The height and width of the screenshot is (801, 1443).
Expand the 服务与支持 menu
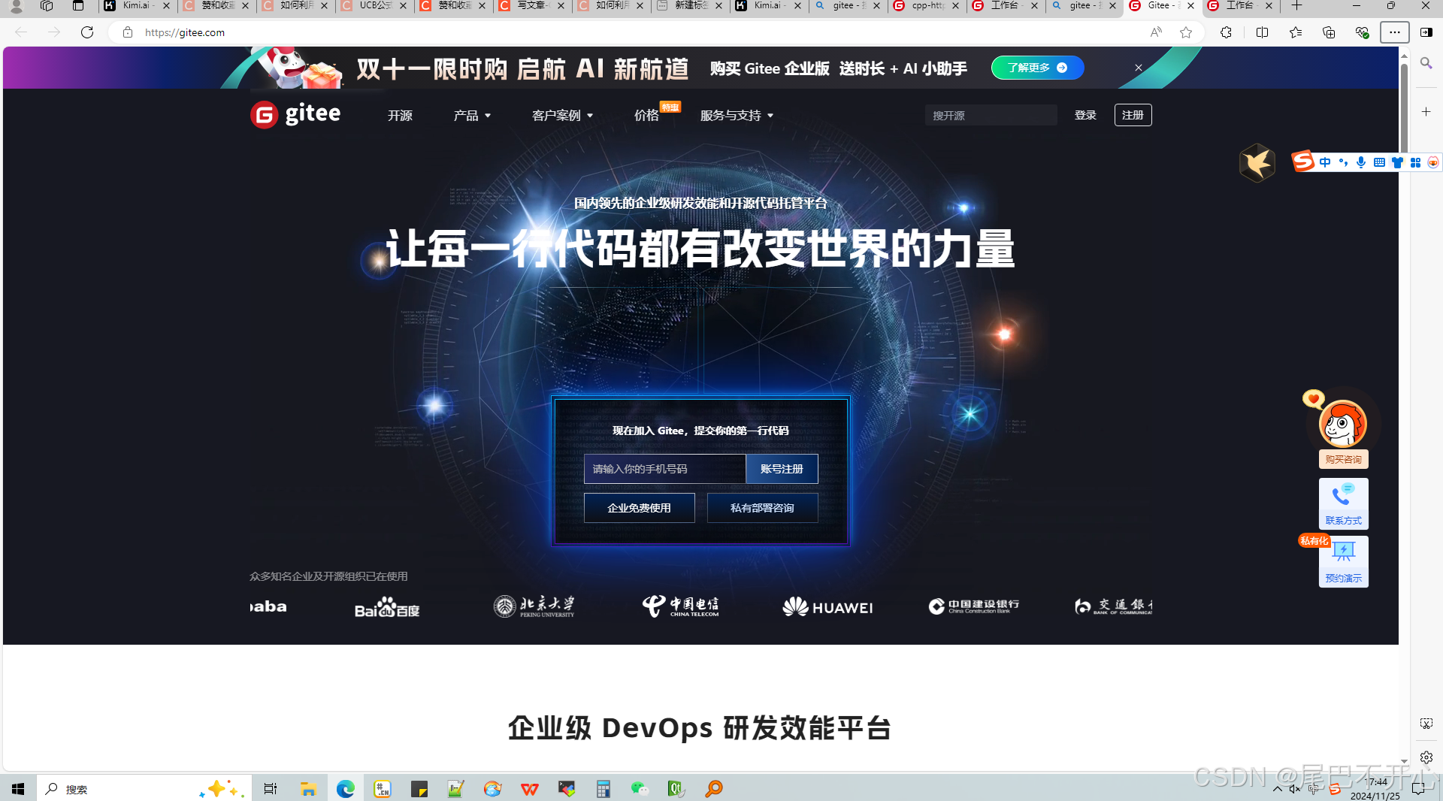[736, 115]
